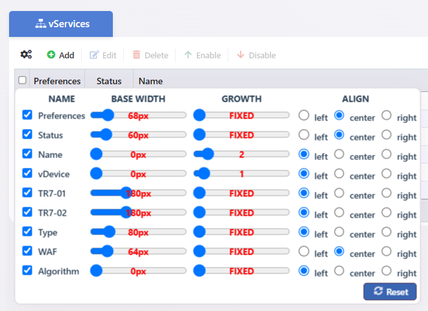Select left align for Preferences
This screenshot has width=428, height=311.
pyautogui.click(x=303, y=115)
